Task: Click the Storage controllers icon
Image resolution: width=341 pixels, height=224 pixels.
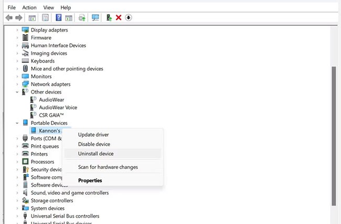Action: click(25, 200)
